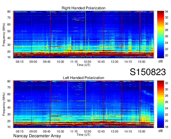The image size is (171, 139).
Task: Click the dB label under top color bar
Action: (x=160, y=61)
